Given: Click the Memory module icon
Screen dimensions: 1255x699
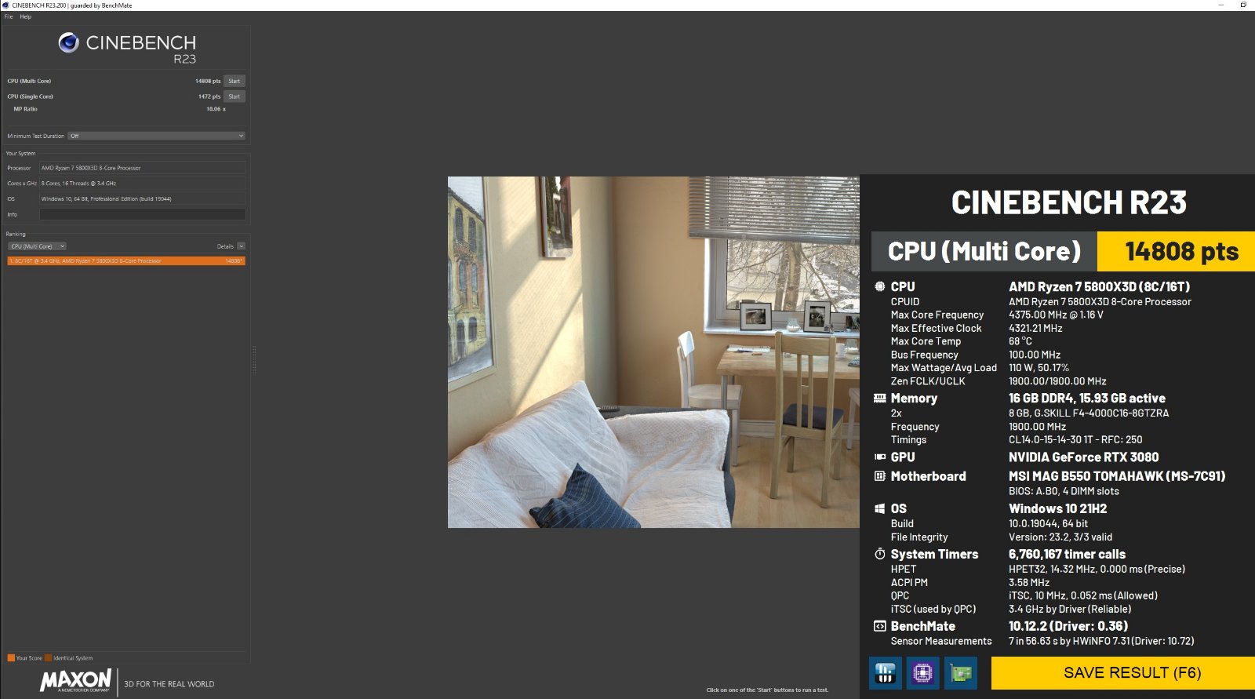Looking at the screenshot, I should (x=880, y=399).
